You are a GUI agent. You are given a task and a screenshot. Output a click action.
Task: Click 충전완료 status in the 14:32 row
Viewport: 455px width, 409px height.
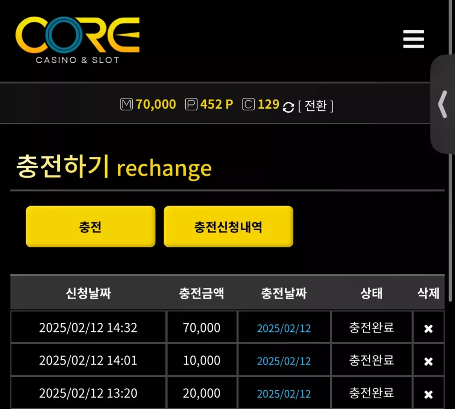(371, 327)
